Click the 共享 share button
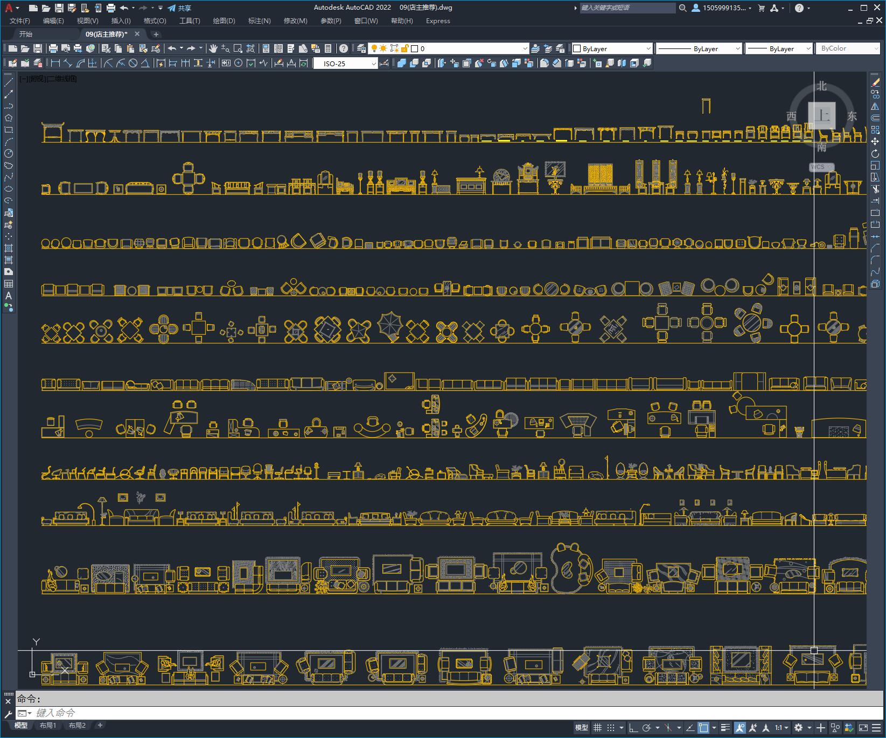This screenshot has height=738, width=886. coord(179,8)
